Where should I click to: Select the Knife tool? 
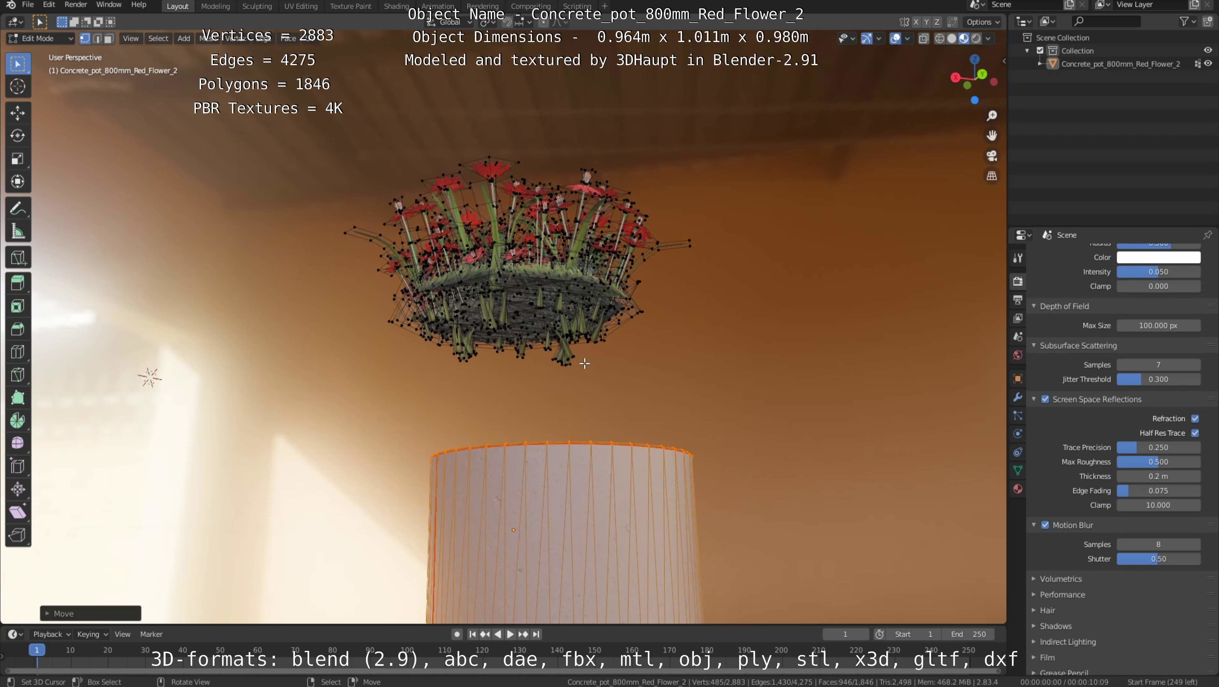pos(18,375)
